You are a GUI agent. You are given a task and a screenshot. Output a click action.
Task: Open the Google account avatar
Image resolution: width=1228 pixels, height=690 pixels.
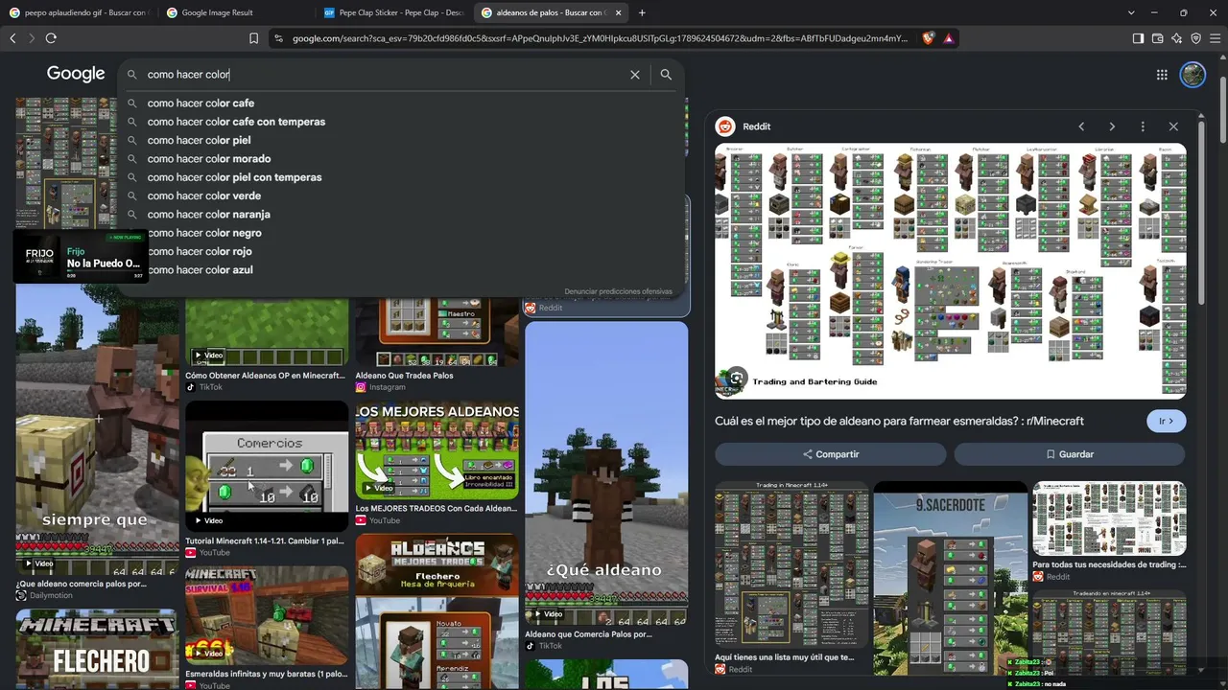click(1193, 75)
